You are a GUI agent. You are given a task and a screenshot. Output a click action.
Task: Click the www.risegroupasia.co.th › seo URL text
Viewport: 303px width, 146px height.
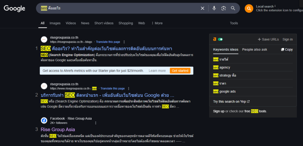[x=73, y=89]
